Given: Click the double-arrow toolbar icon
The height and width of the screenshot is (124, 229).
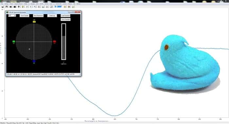Looking at the screenshot, I should (11, 7).
